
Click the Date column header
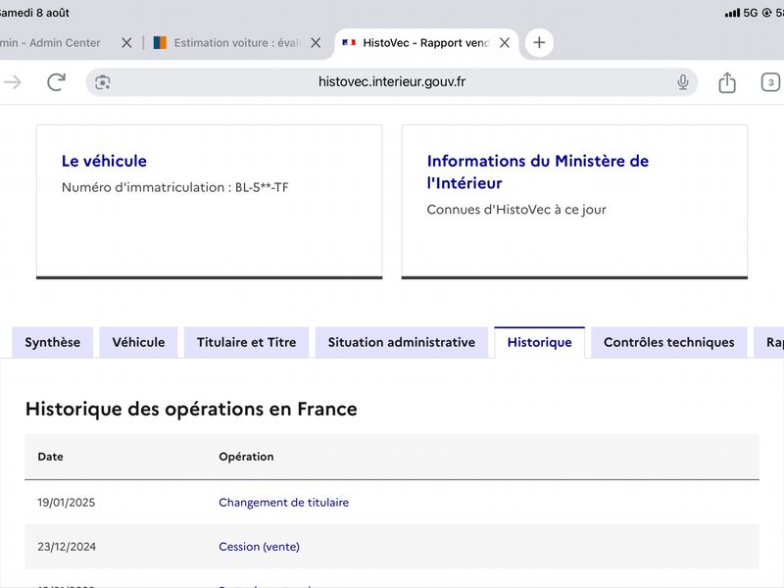[51, 457]
